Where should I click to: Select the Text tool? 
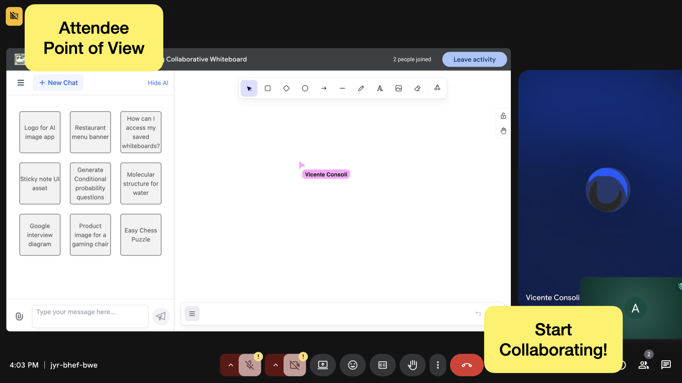(380, 88)
